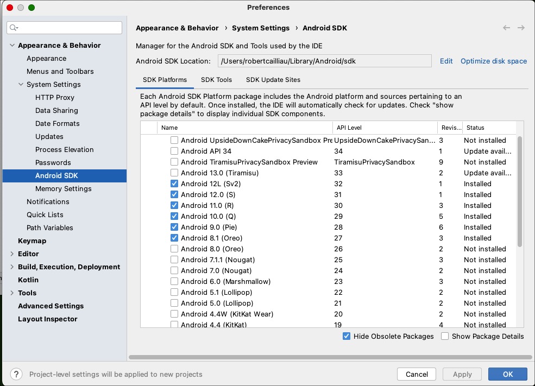Go back using the left arrow icon
This screenshot has height=386, width=535.
(x=506, y=28)
